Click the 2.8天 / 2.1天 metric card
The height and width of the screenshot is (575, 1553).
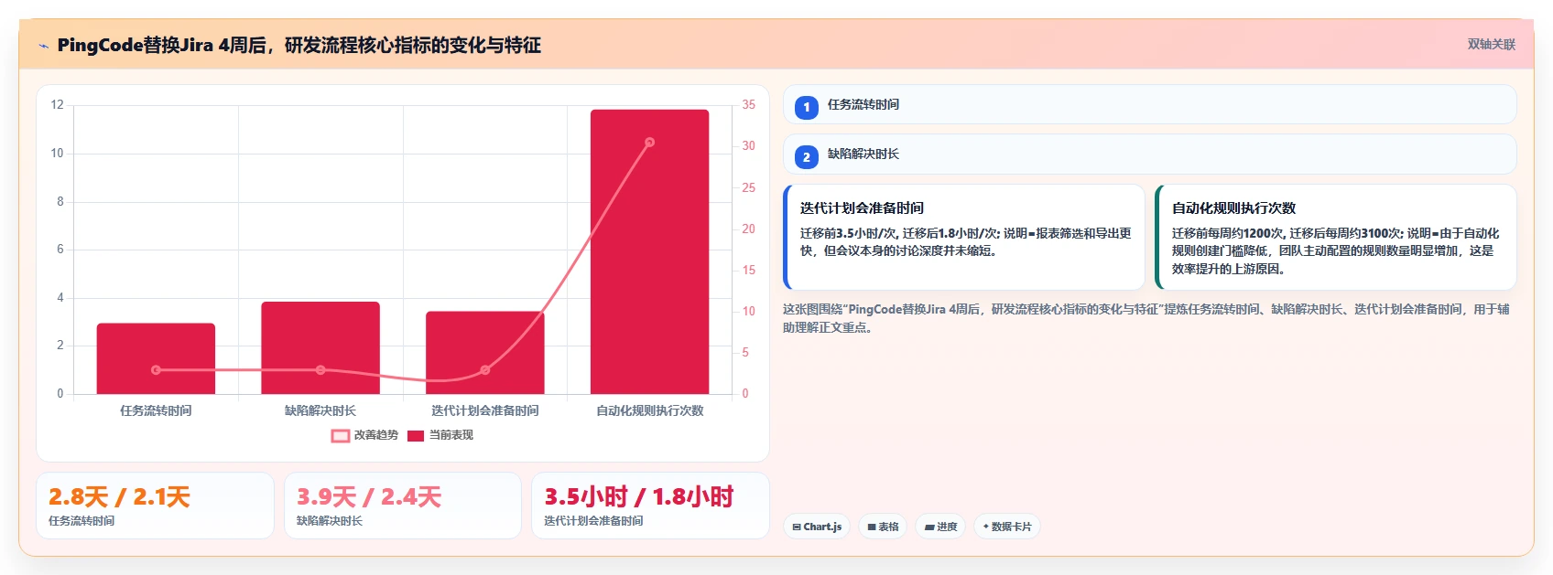click(x=155, y=506)
